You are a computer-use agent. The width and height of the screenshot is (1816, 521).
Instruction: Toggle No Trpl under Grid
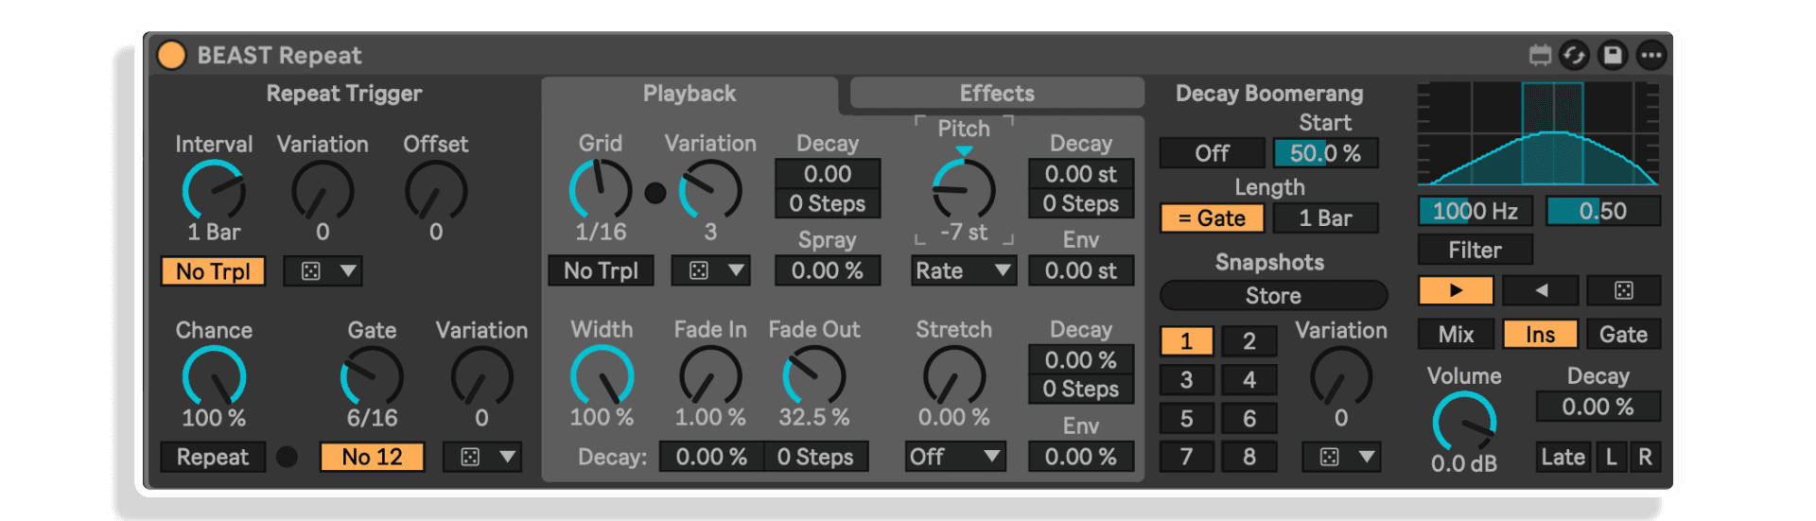[601, 271]
